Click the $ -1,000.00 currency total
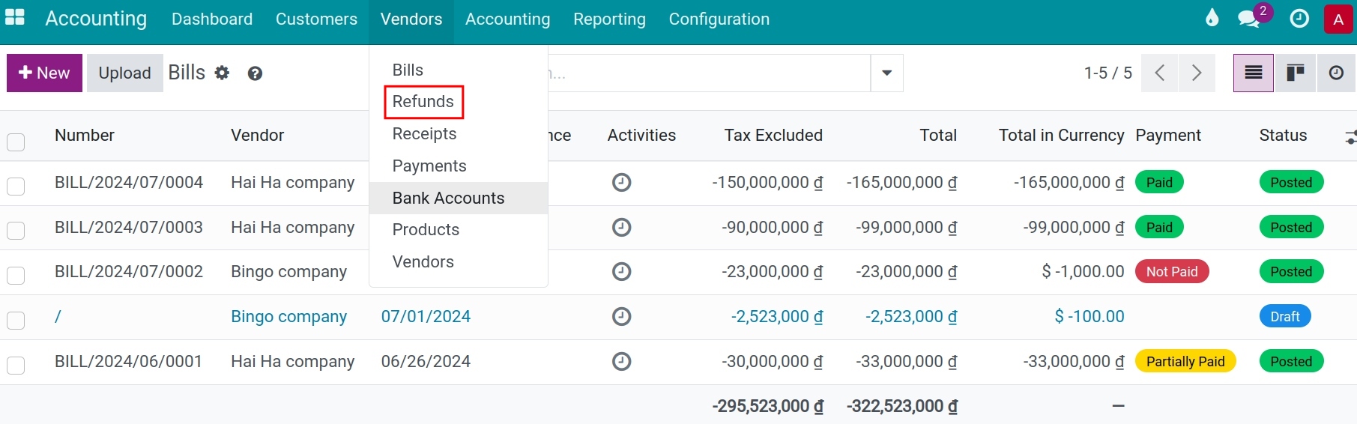The width and height of the screenshot is (1357, 424). tap(1083, 271)
